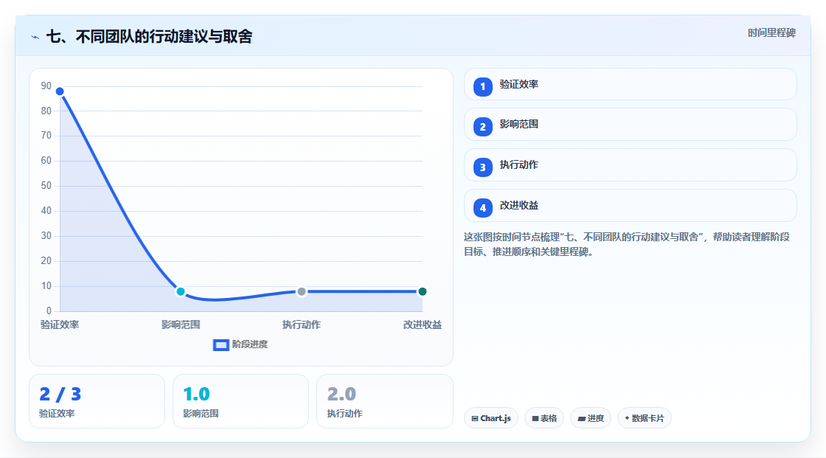Click the lightning icon beside the section title
The height and width of the screenshot is (458, 826).
pyautogui.click(x=35, y=37)
